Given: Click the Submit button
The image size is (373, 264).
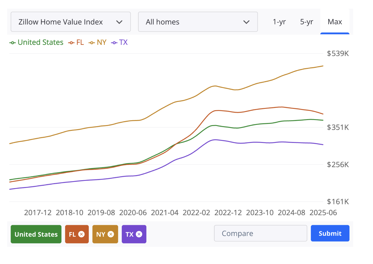Looking at the screenshot, I should tap(330, 233).
